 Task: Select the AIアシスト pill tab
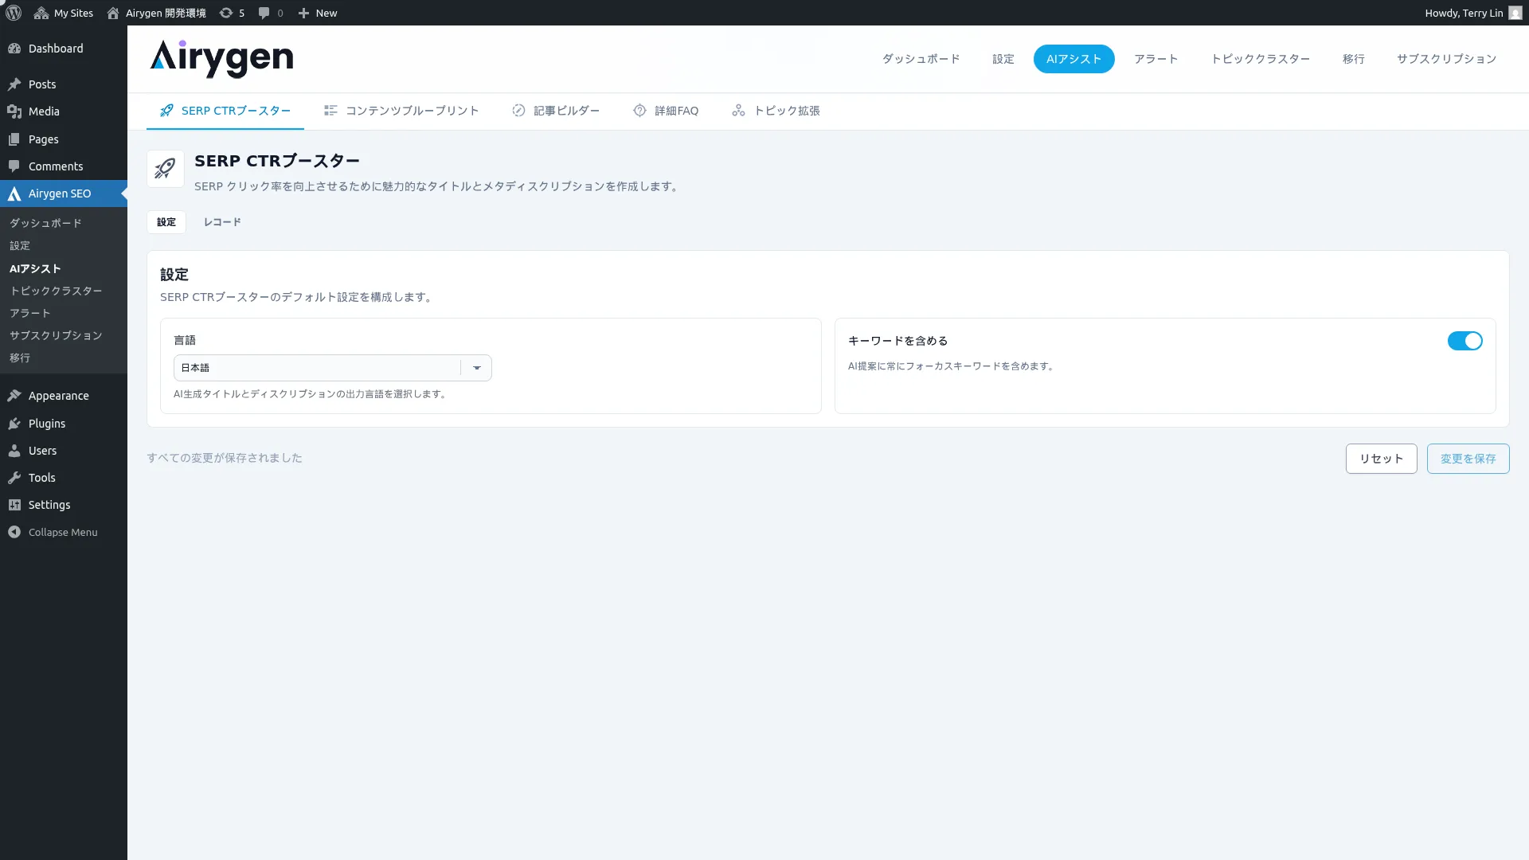[1073, 59]
